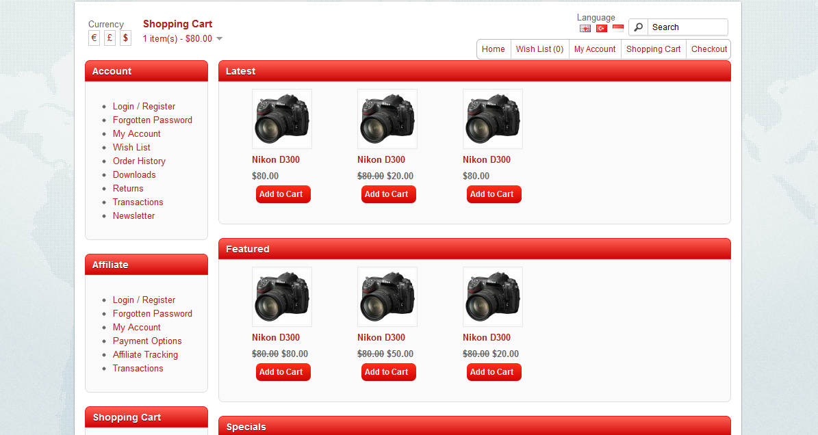Switch currency to Euro
Viewport: 818px width, 435px height.
point(94,38)
